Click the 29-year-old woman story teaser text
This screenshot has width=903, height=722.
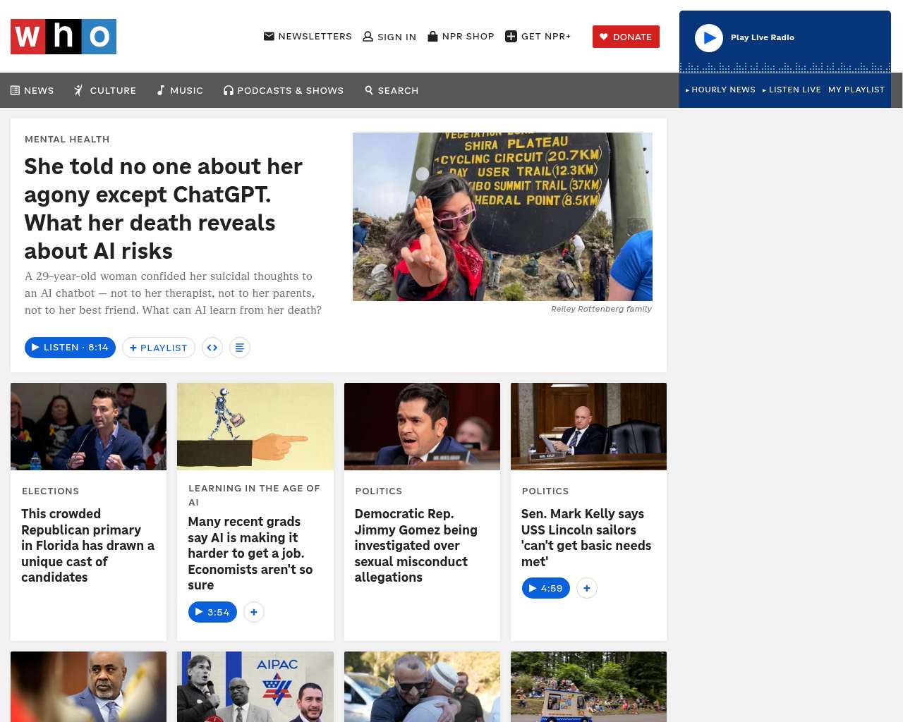(174, 293)
